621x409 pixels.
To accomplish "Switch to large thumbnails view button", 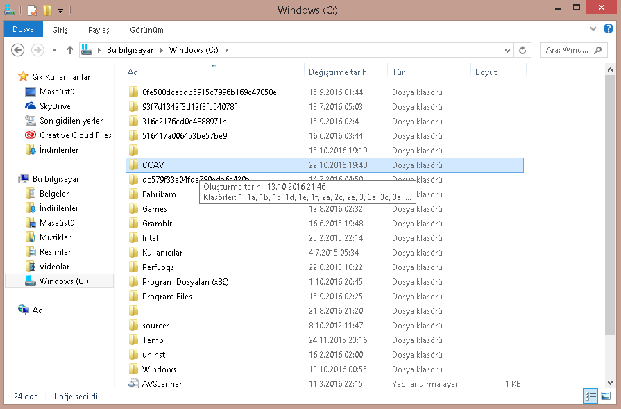I will 606,396.
